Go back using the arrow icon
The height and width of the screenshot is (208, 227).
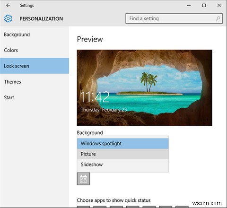(8, 5)
